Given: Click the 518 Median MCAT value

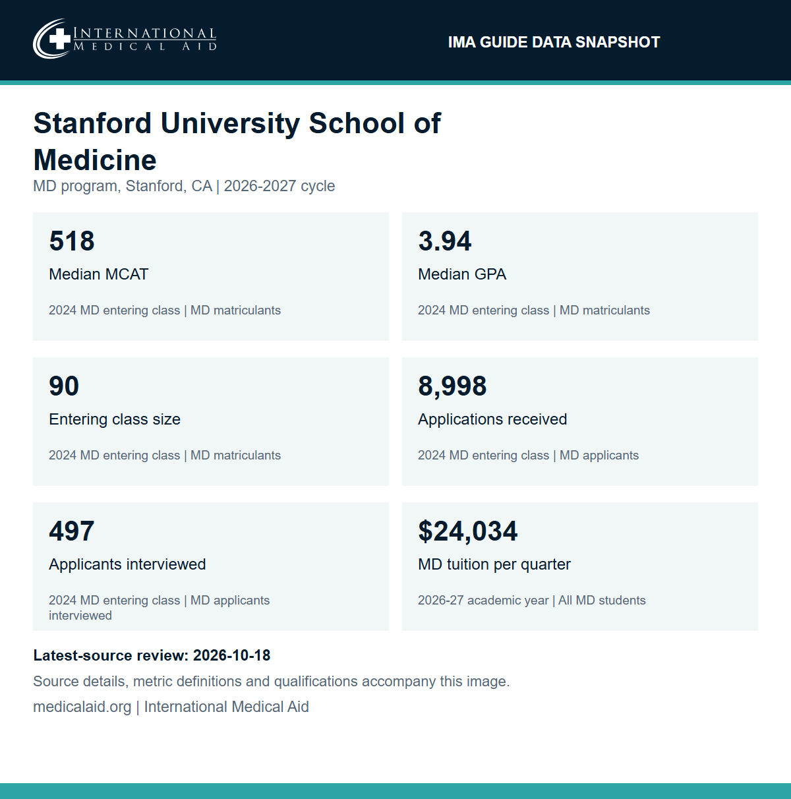Looking at the screenshot, I should pyautogui.click(x=72, y=241).
